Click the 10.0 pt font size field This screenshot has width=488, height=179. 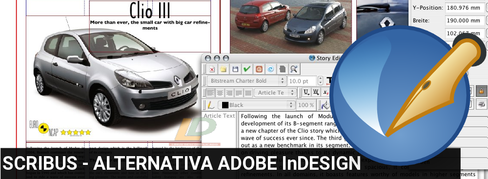tap(302, 81)
